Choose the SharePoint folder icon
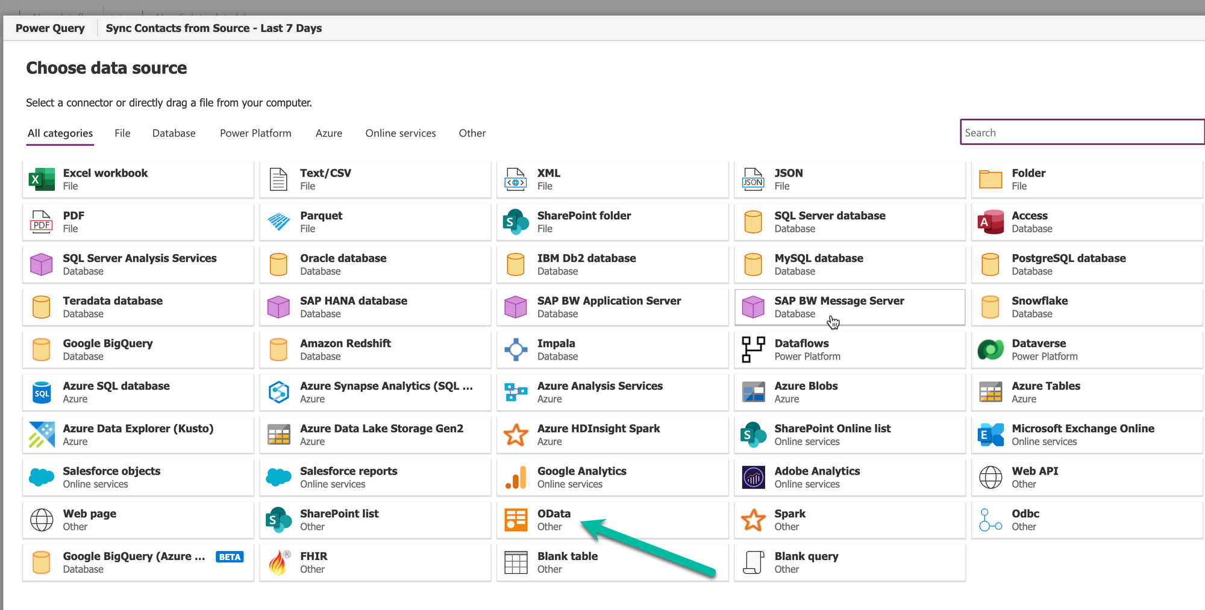This screenshot has height=610, width=1205. tap(516, 222)
